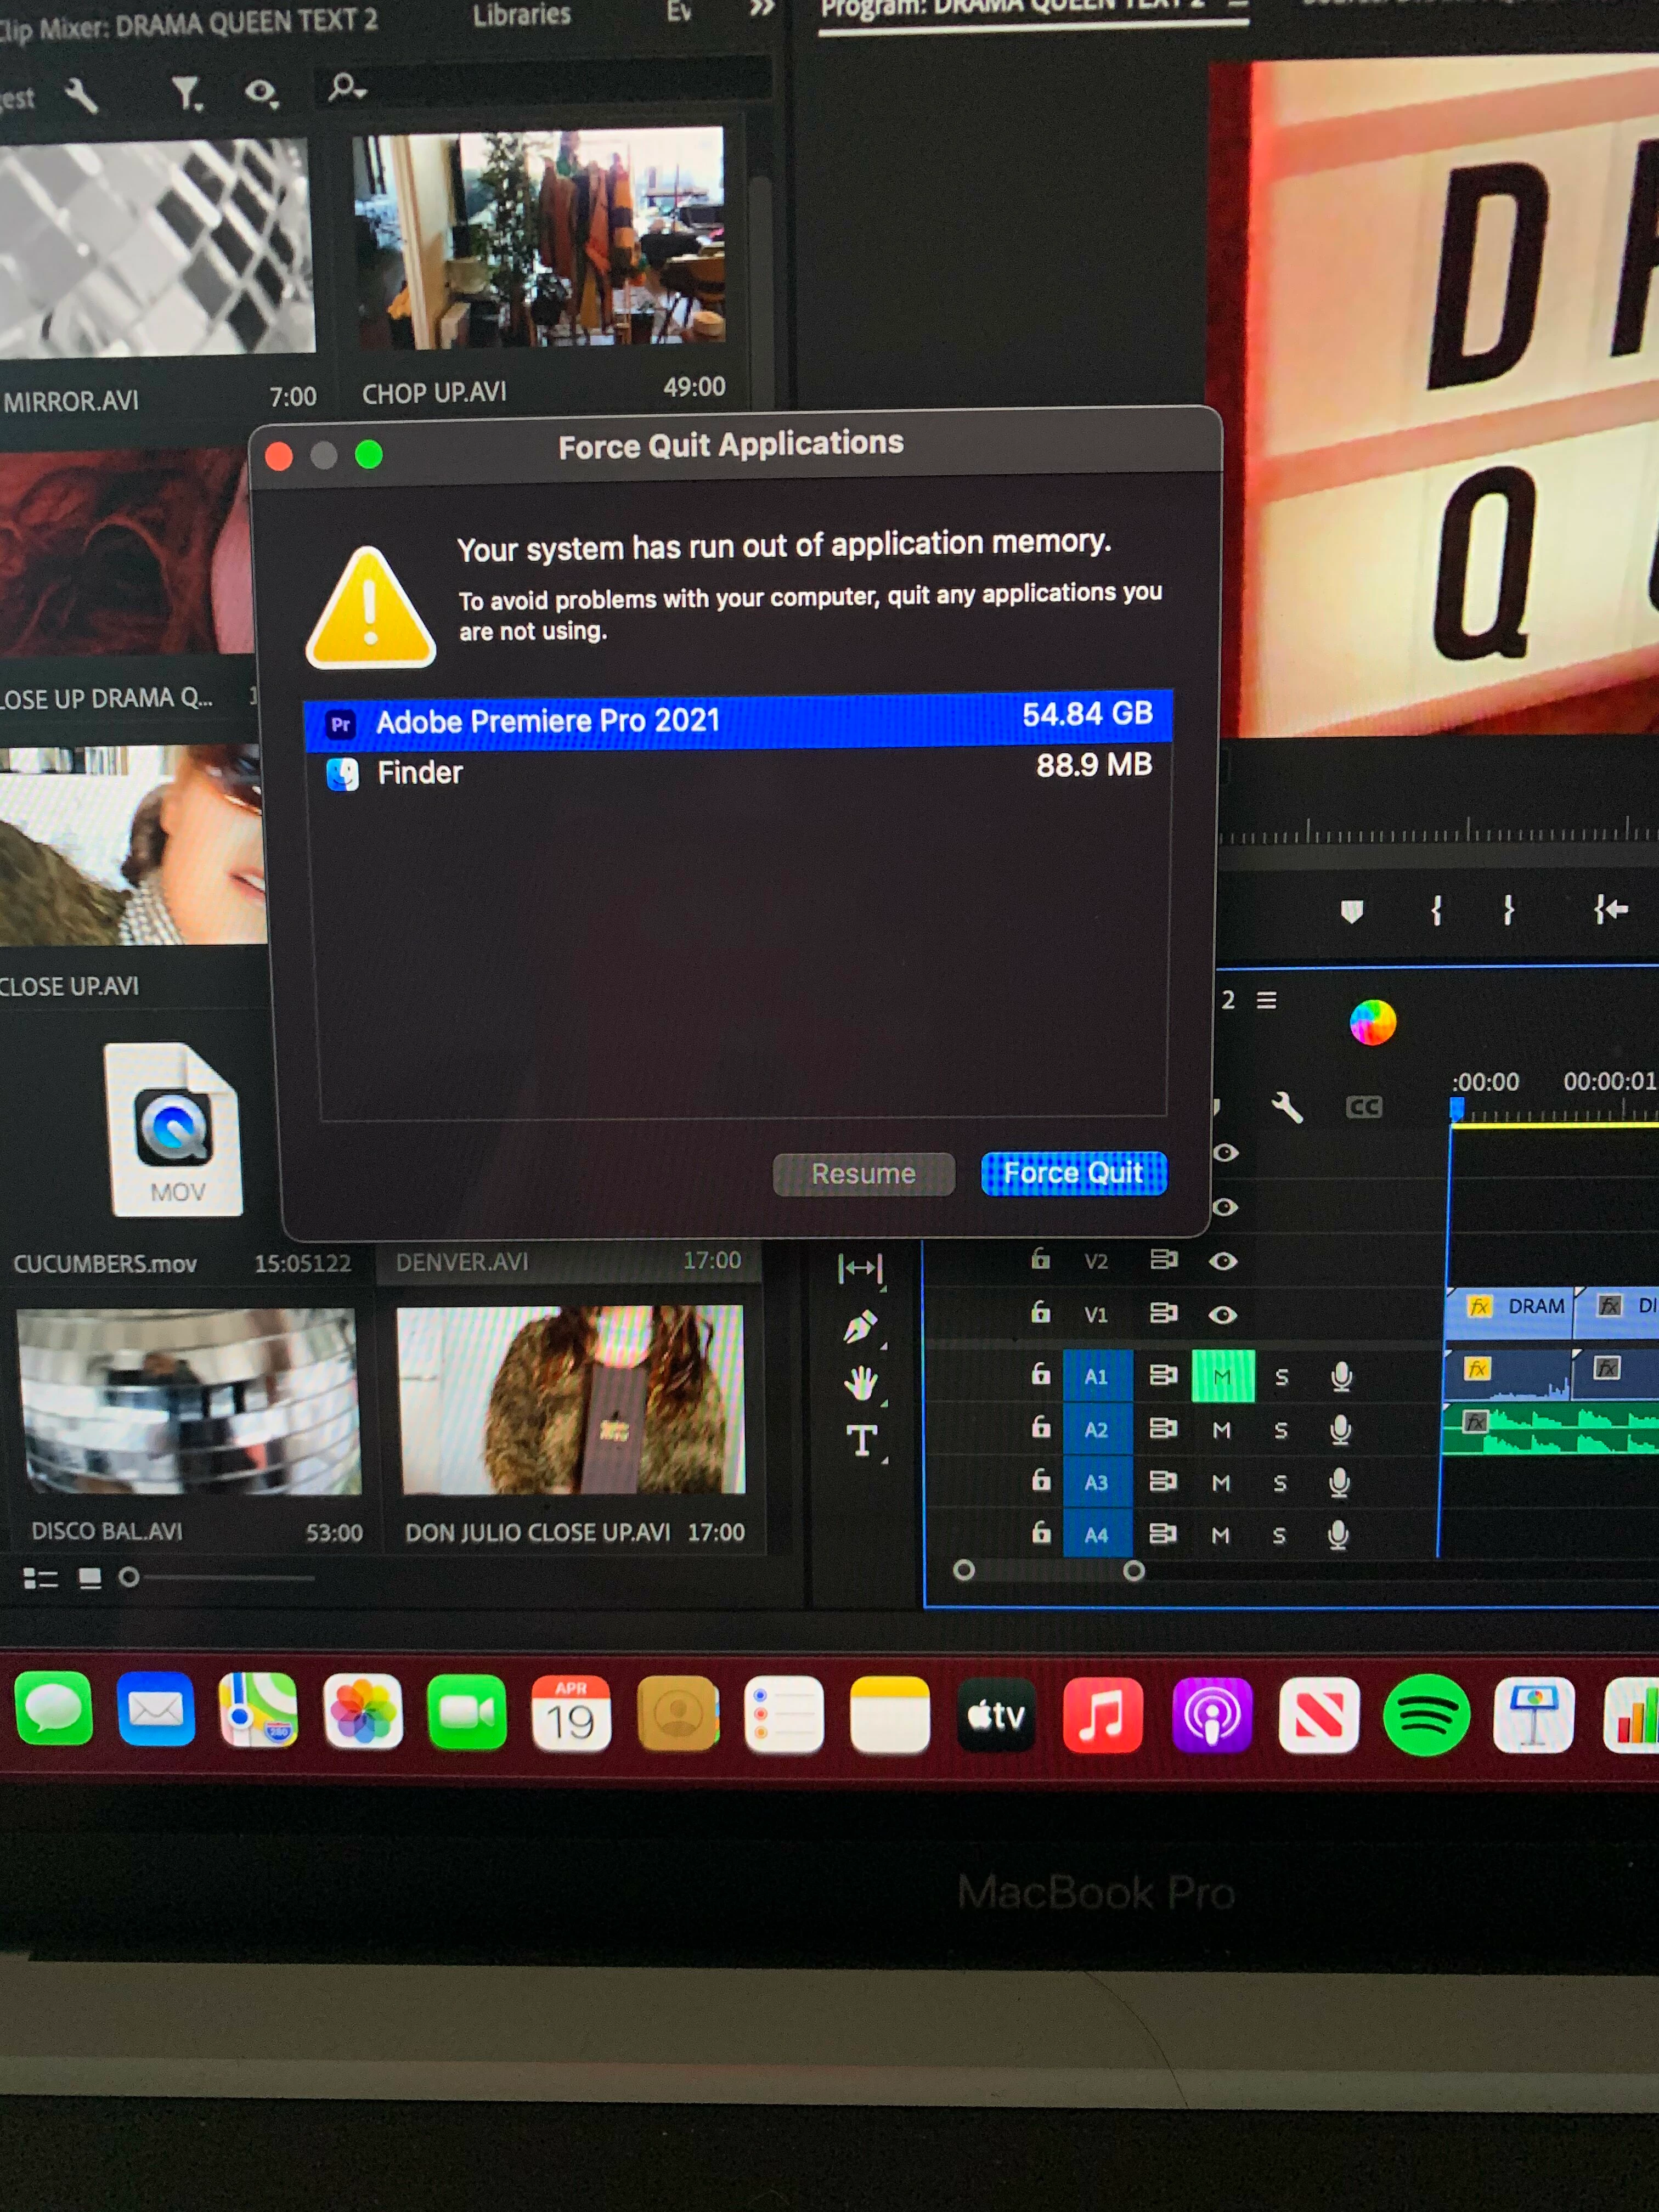Switch project bin to list view
Screen dimensions: 1659x2212
[40, 1578]
